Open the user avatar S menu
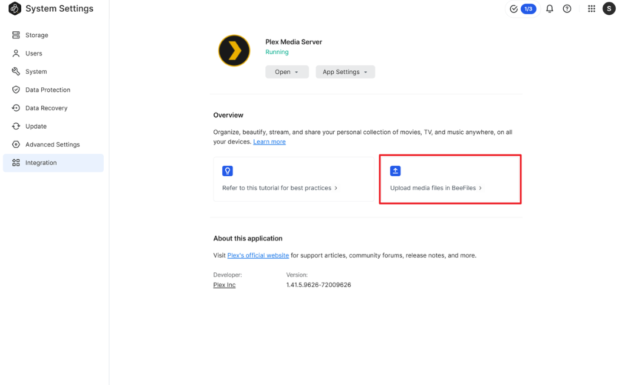 click(x=609, y=9)
